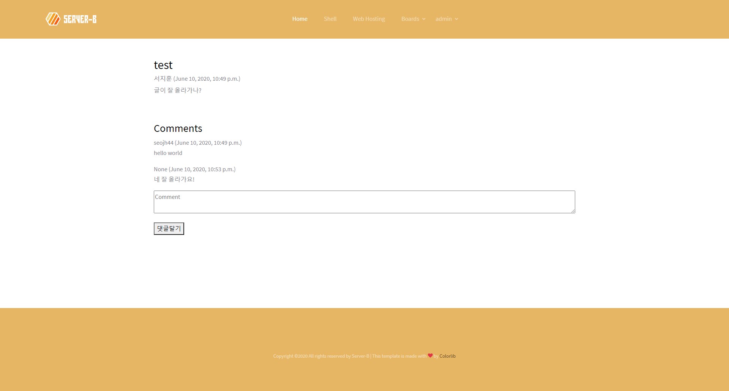Image resolution: width=729 pixels, height=391 pixels.
Task: Click author line '서지훈 (June 10, 2020, 10:49 p.m.)'
Action: pyautogui.click(x=197, y=78)
